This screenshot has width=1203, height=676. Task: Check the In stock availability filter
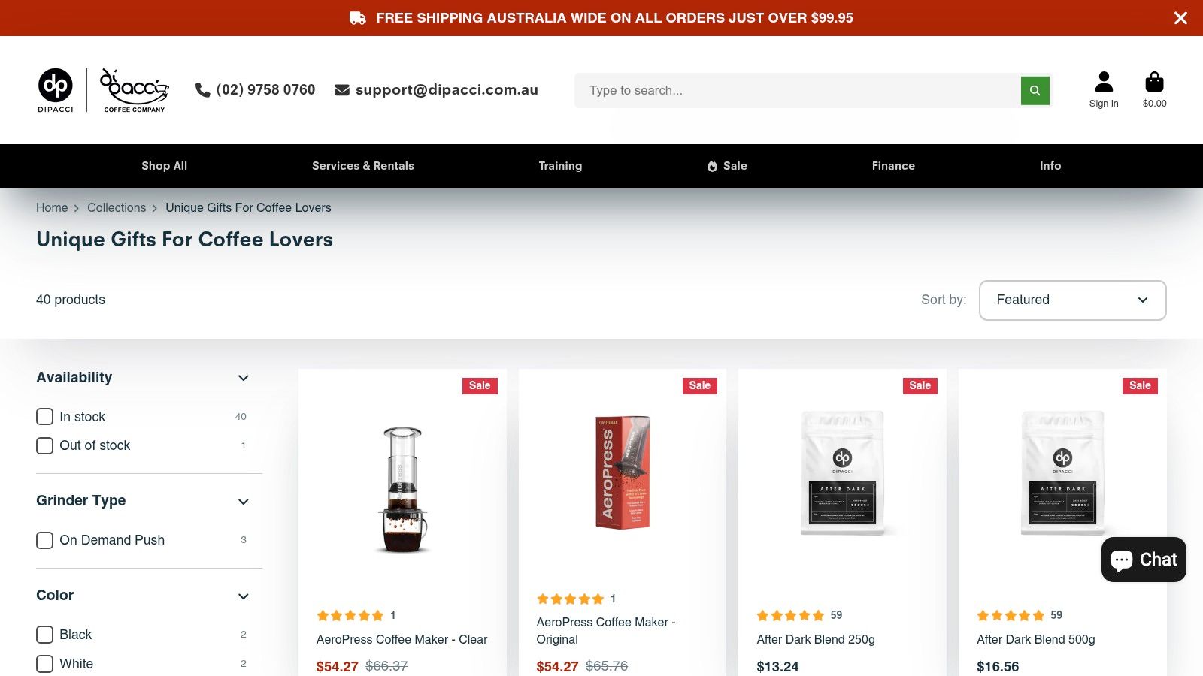tap(45, 417)
